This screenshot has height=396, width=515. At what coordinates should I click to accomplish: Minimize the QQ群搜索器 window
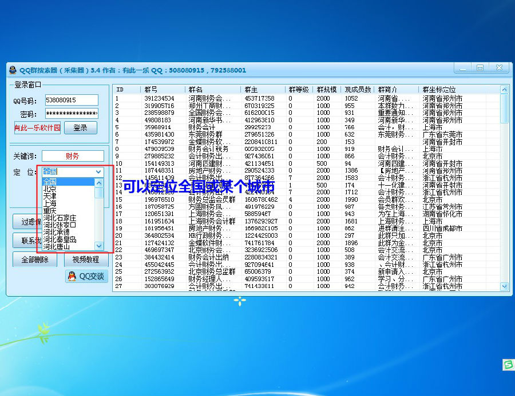464,68
